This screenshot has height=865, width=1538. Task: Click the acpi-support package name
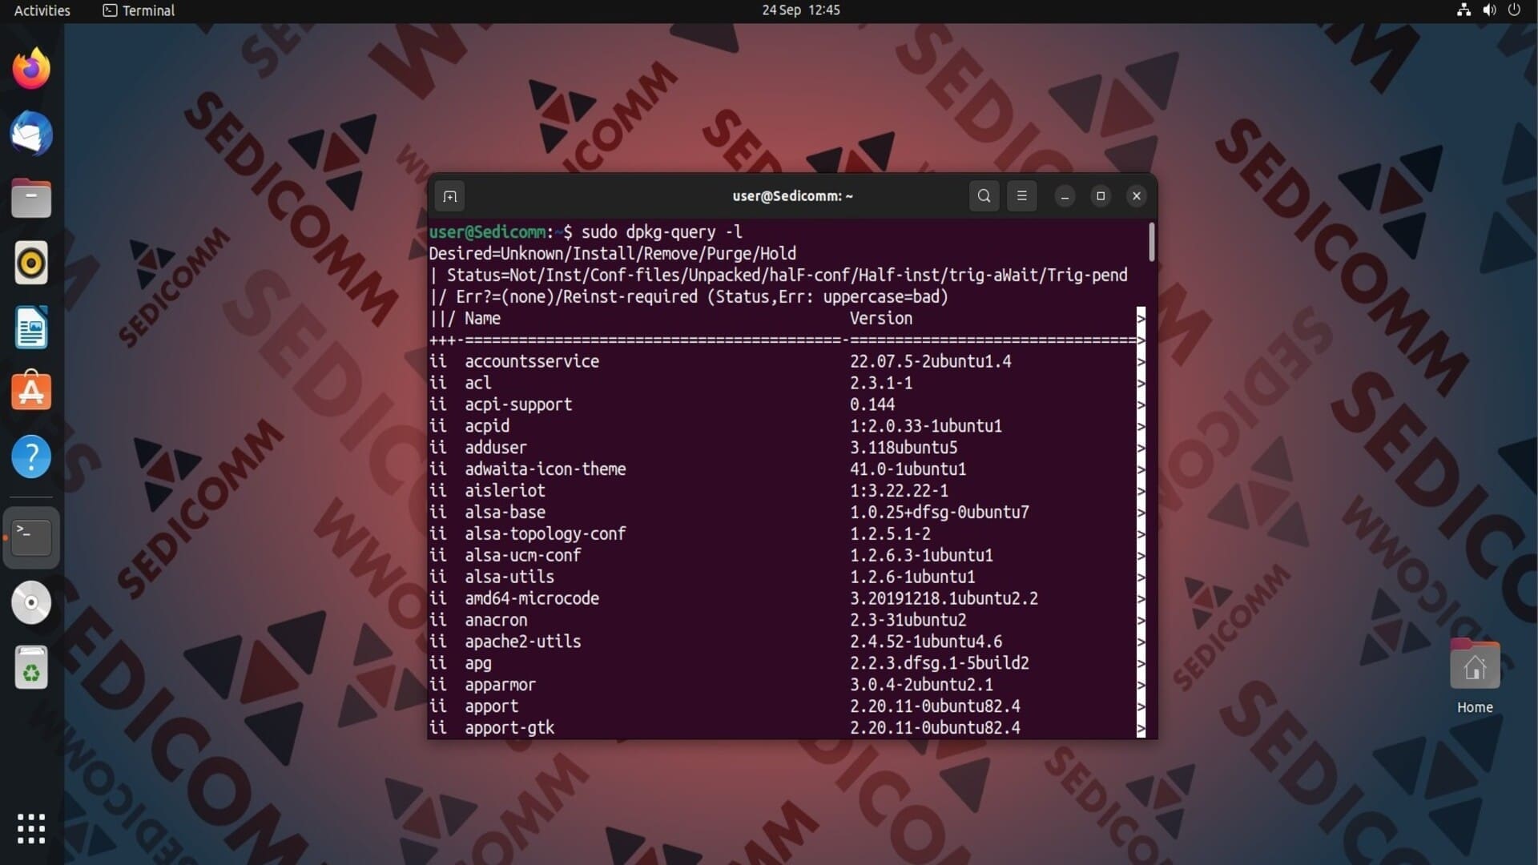[x=518, y=405]
